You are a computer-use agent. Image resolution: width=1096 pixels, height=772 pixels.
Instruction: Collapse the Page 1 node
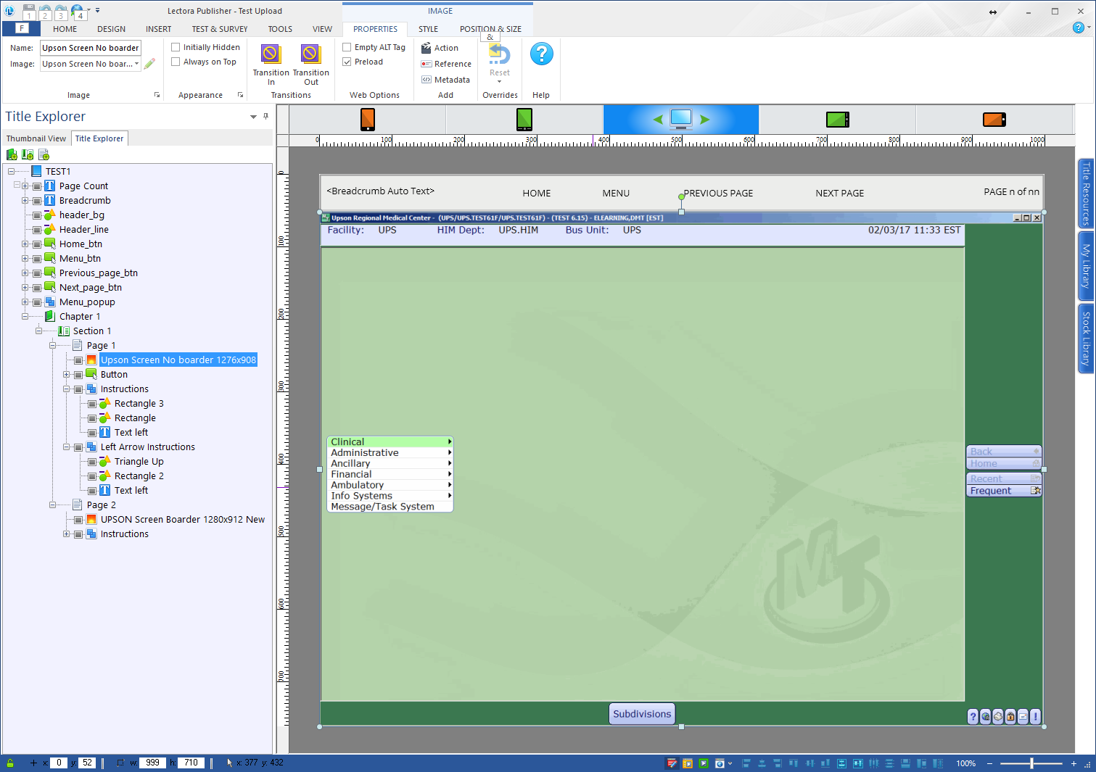(x=52, y=346)
